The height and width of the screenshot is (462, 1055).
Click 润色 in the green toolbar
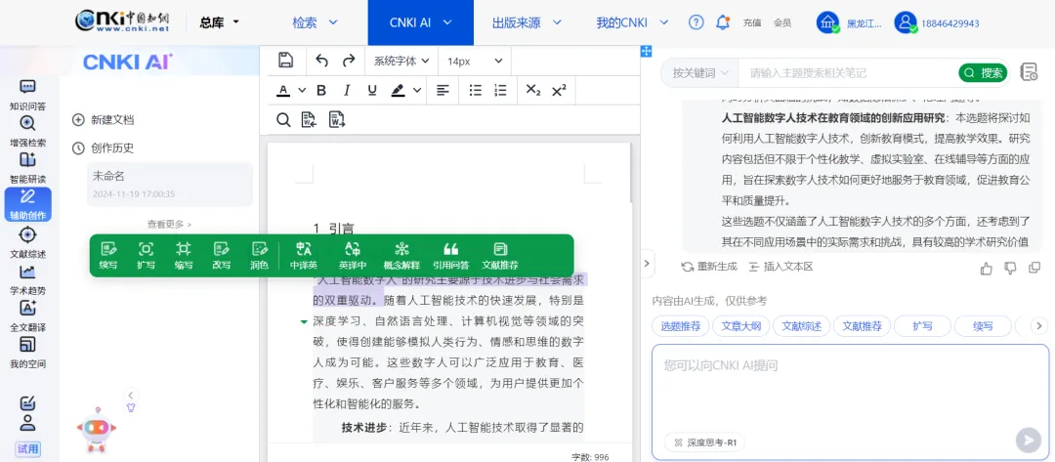(x=259, y=256)
